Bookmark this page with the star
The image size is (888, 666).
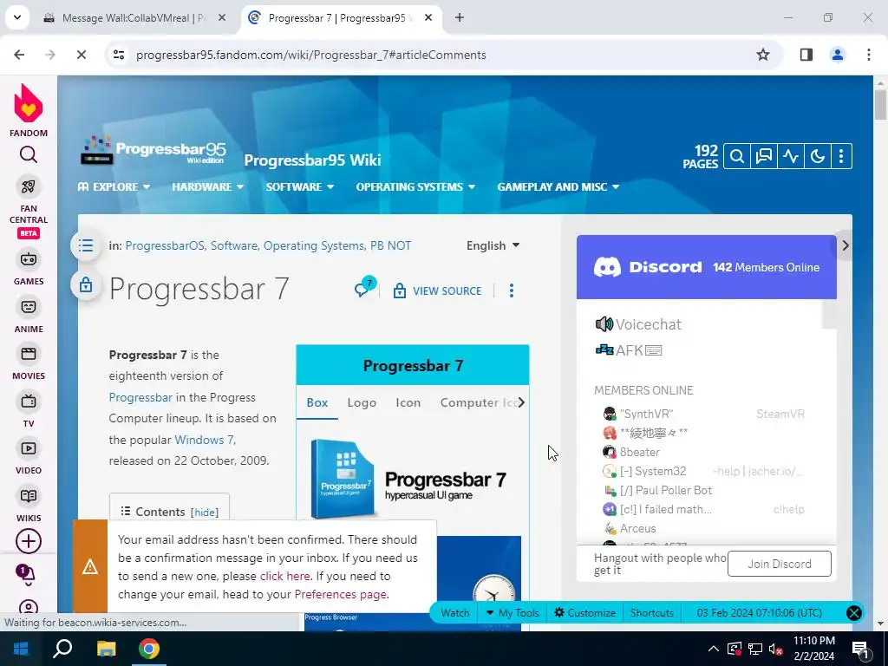click(x=763, y=55)
